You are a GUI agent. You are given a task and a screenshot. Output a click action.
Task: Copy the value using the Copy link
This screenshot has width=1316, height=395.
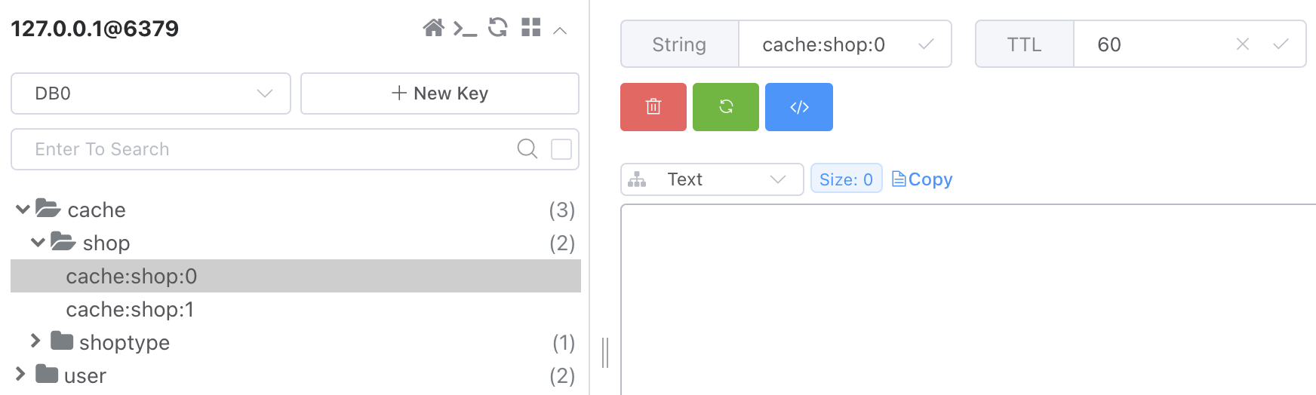[x=922, y=179]
